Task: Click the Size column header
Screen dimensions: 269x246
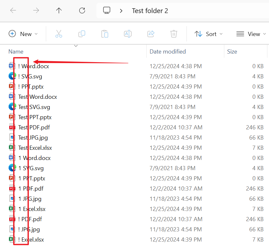Action: tap(232, 51)
